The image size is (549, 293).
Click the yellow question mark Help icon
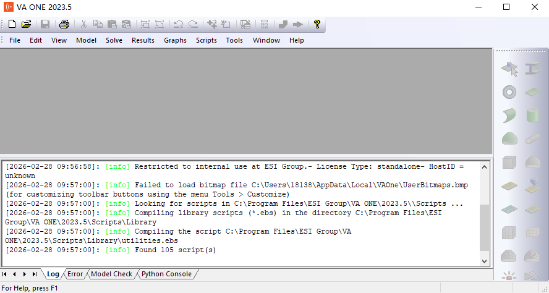coord(317,24)
